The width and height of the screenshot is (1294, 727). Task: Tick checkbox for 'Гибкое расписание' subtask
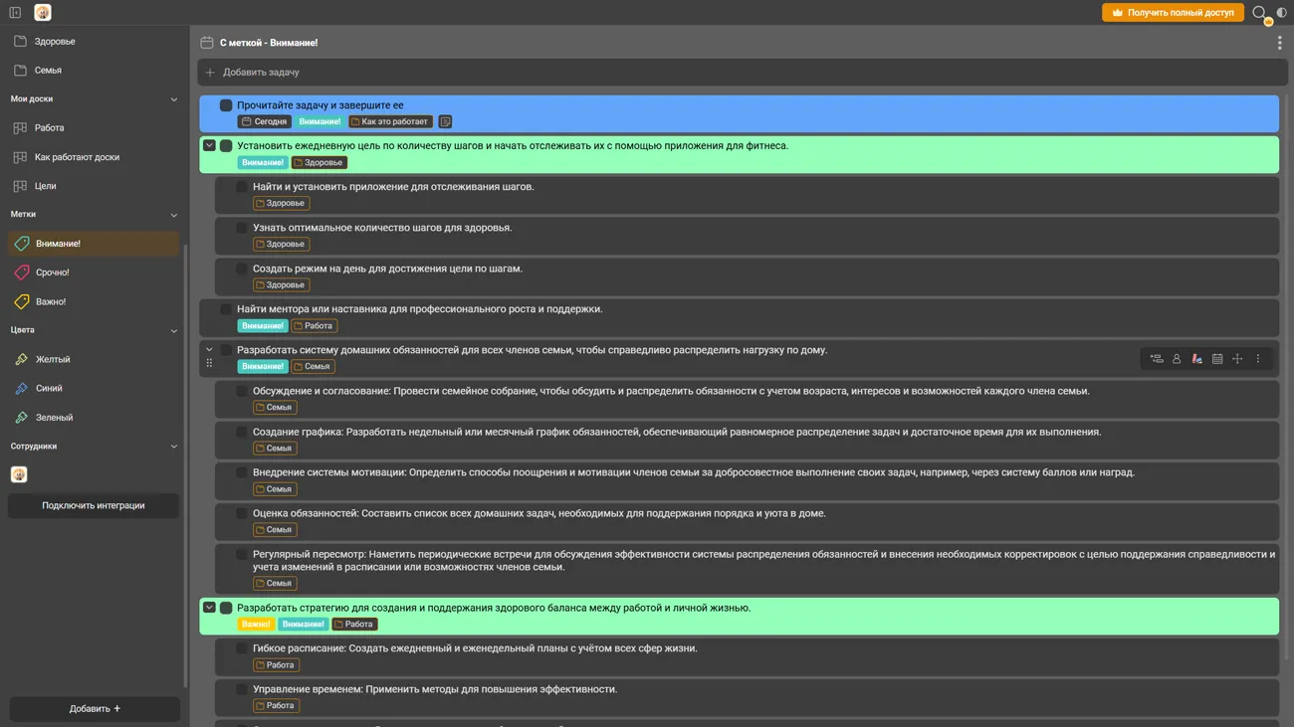242,648
